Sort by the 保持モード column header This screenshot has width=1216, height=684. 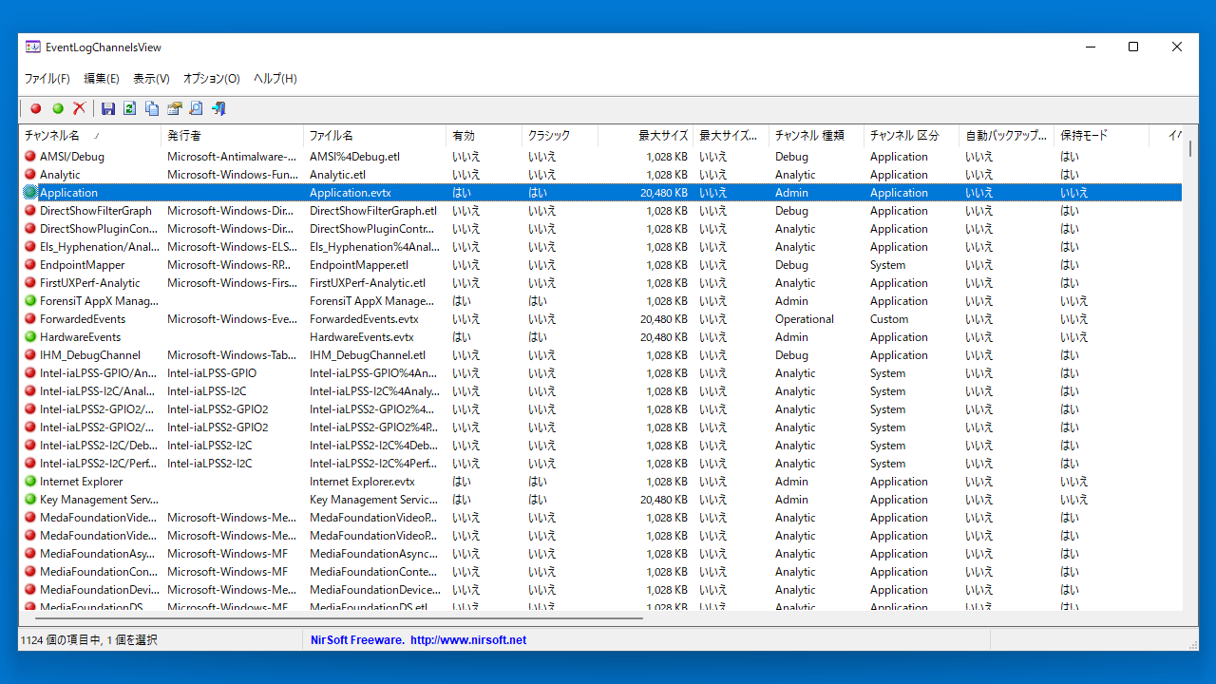click(1102, 136)
